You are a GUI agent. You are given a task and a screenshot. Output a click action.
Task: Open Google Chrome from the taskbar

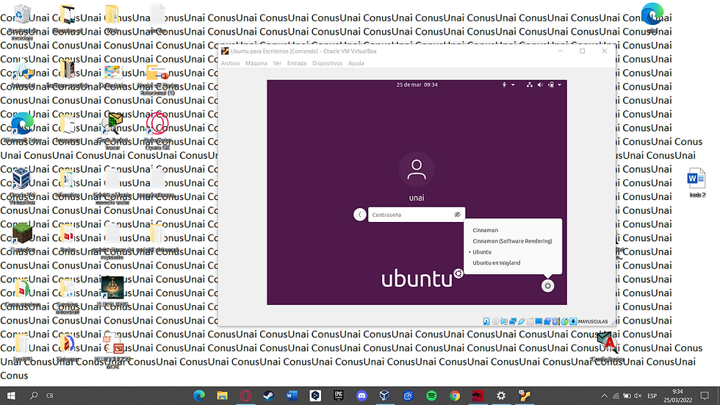[455, 395]
